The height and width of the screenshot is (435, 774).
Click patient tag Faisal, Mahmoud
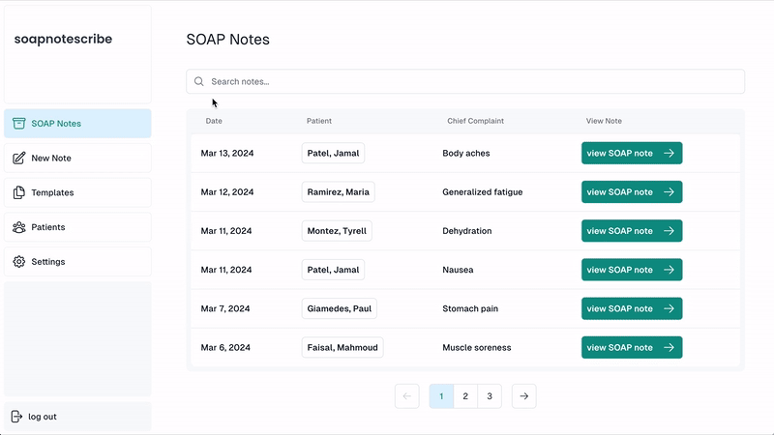click(342, 347)
